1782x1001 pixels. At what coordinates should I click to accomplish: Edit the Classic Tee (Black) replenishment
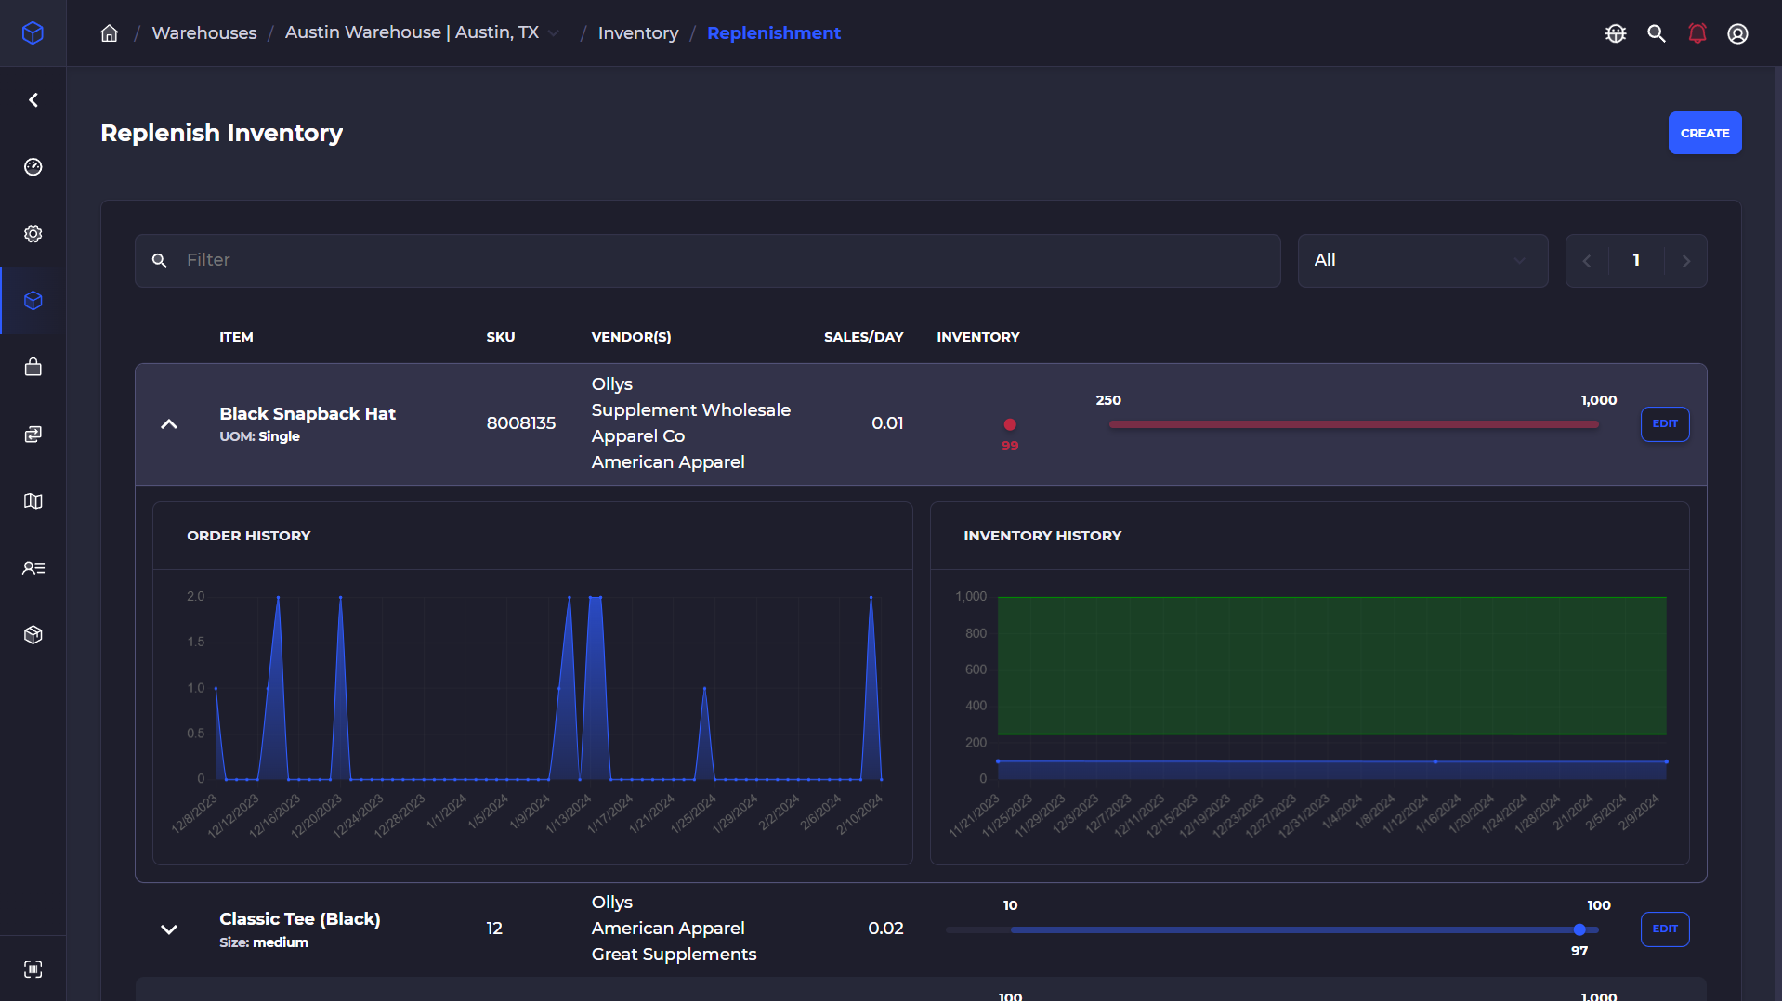[1665, 929]
